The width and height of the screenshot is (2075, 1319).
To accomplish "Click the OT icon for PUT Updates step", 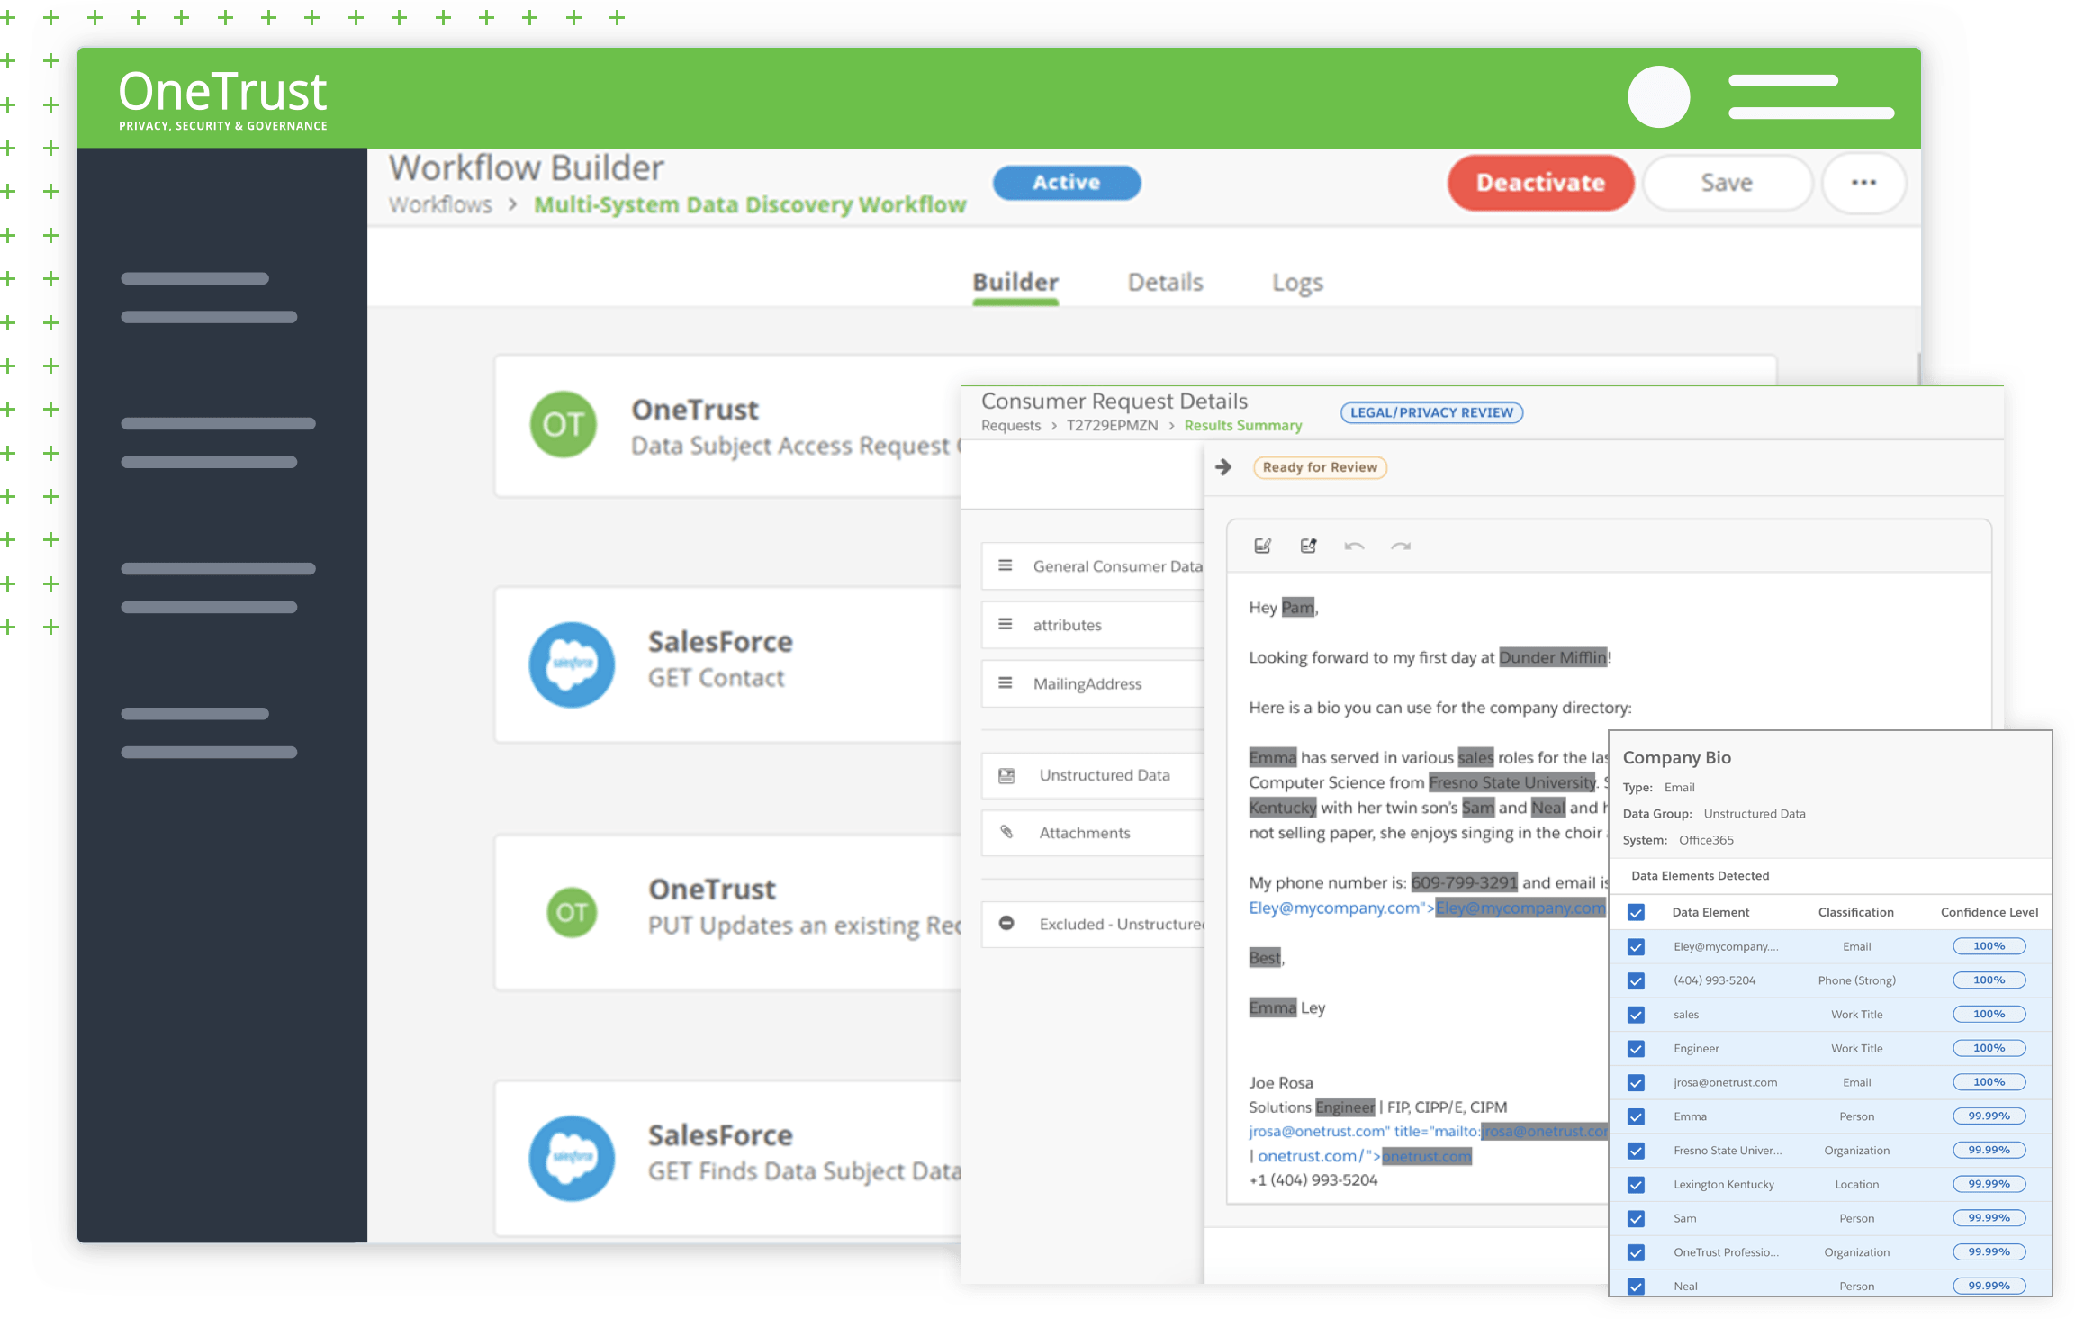I will point(572,912).
